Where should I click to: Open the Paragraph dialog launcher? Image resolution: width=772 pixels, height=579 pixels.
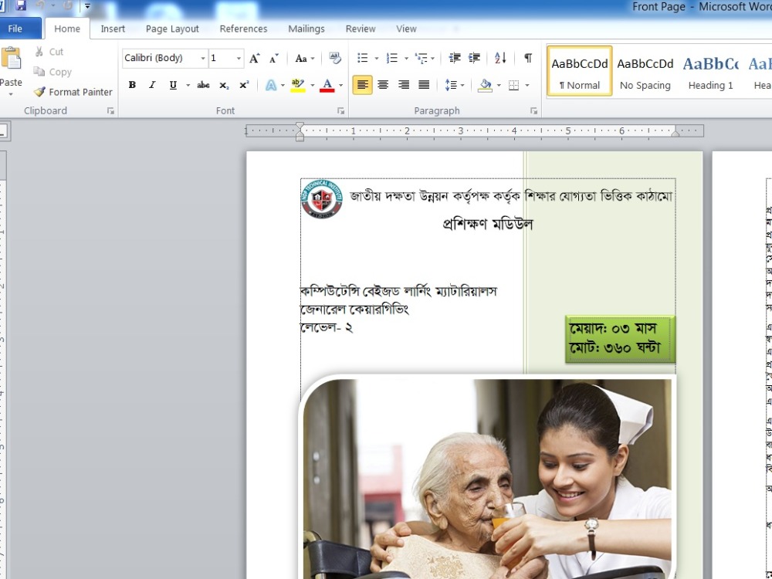tap(533, 111)
